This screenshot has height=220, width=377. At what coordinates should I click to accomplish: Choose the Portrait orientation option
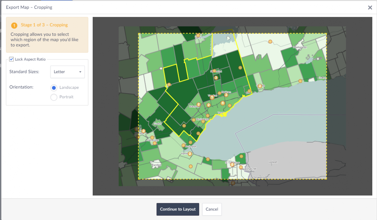click(54, 97)
